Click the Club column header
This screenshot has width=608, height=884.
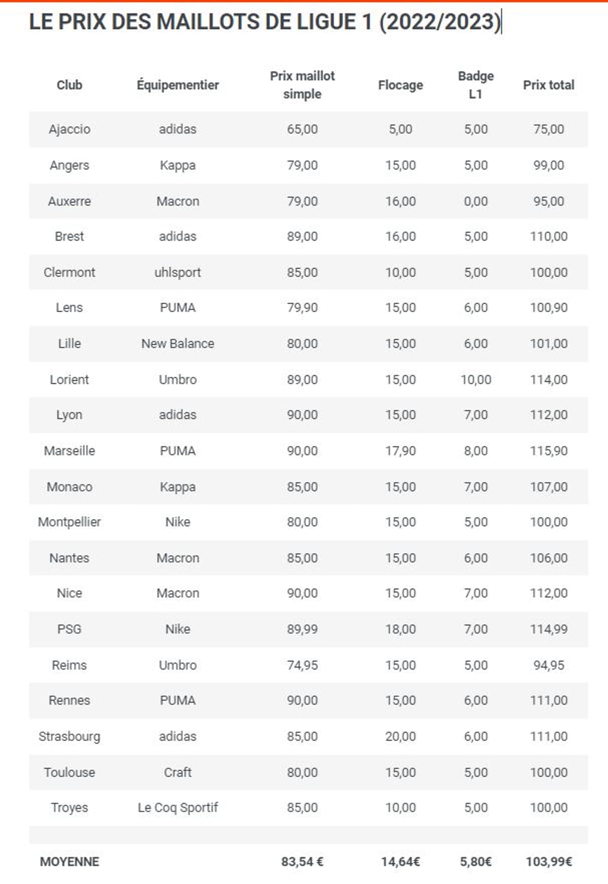(x=69, y=85)
